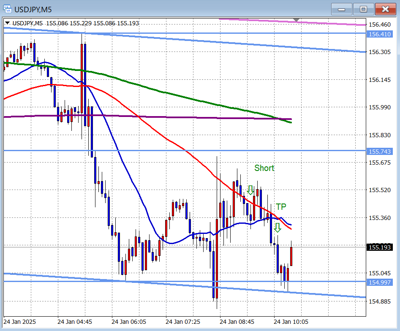The image size is (400, 331).
Task: Maximize the USDJPY,M5 chart window
Action: [363, 9]
